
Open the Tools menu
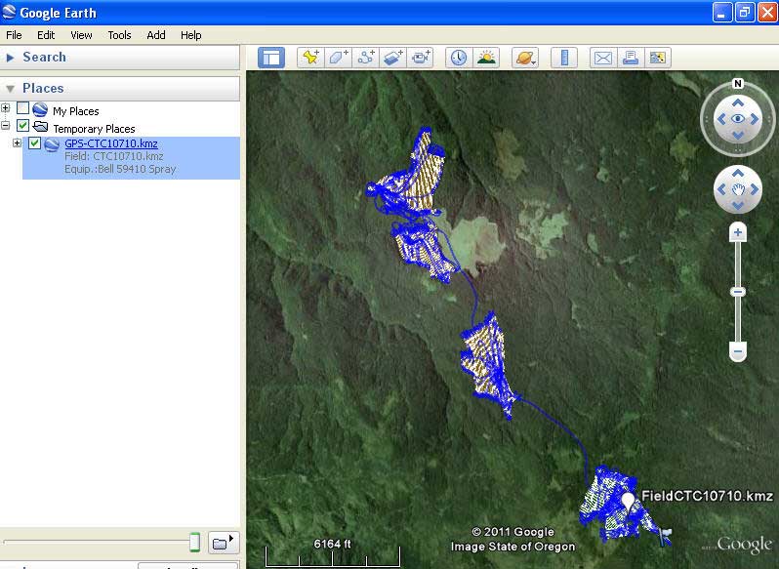(119, 35)
